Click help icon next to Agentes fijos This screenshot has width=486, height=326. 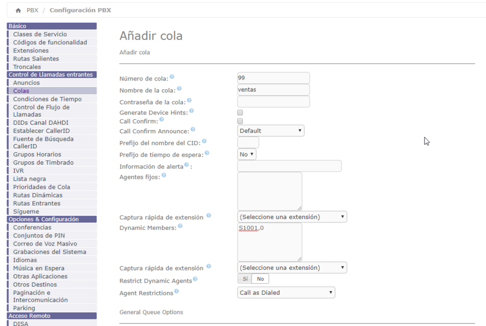click(x=164, y=175)
